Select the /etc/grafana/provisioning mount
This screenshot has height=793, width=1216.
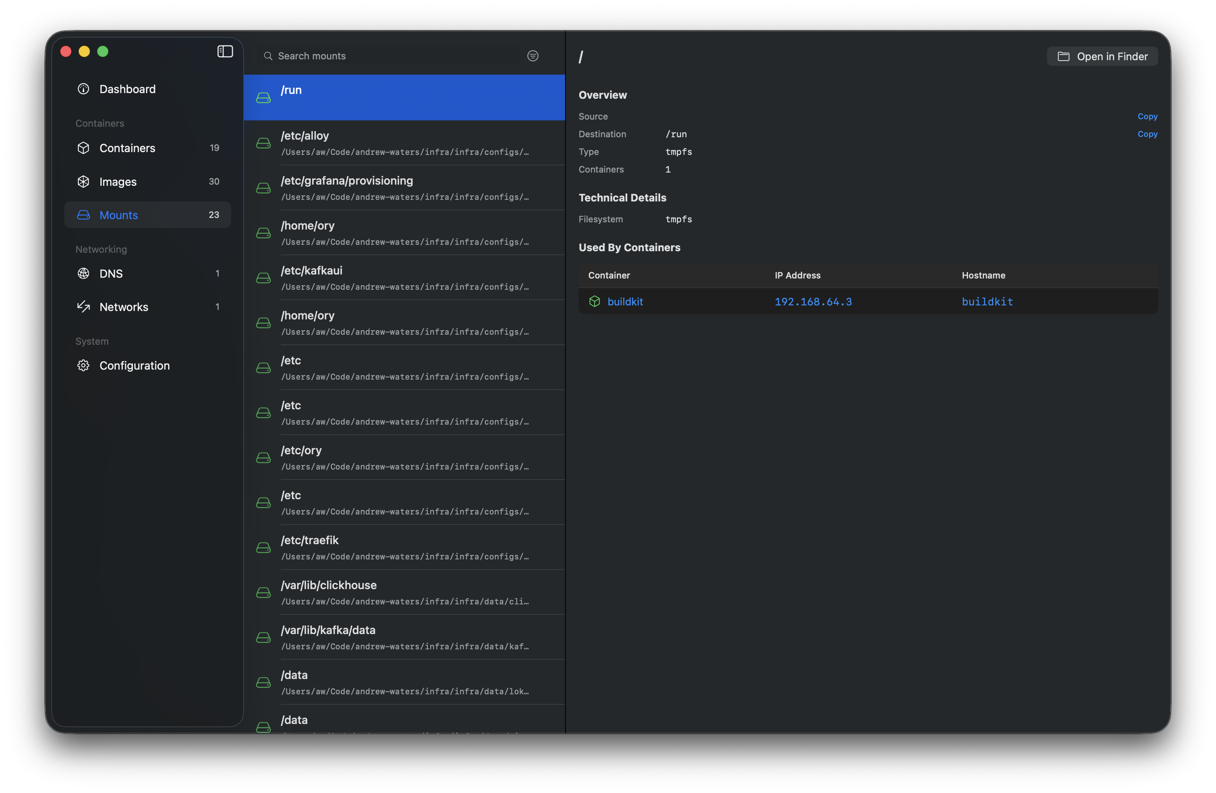click(x=404, y=187)
